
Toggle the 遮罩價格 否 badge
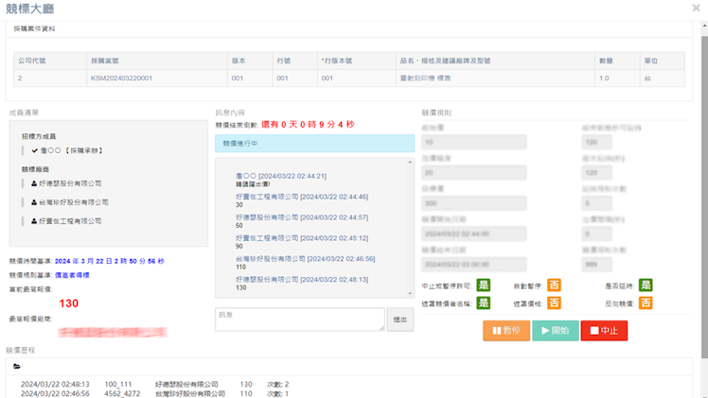pos(554,303)
